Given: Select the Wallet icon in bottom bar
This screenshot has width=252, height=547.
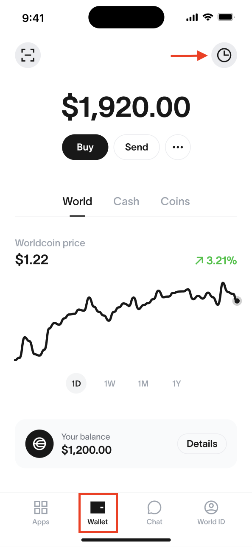Looking at the screenshot, I should tap(98, 507).
